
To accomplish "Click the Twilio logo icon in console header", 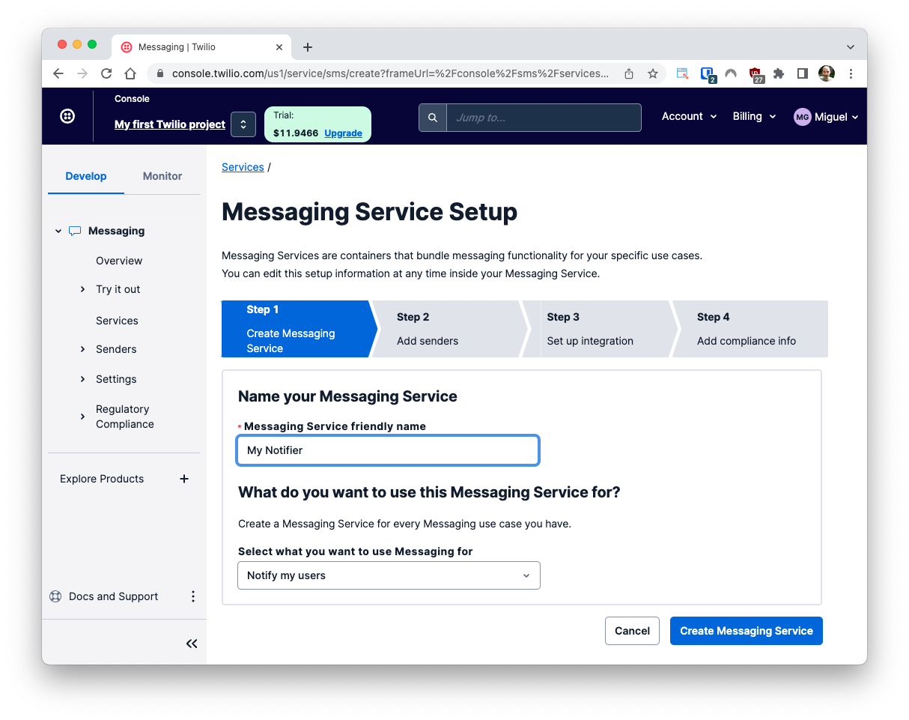I will (x=67, y=116).
